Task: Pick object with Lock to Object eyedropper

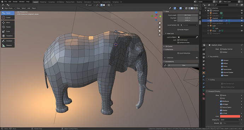Action: point(197,37)
